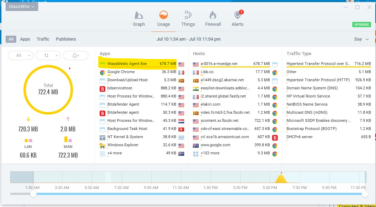Select Domain Name System (DNS) traffic type

pos(329,88)
